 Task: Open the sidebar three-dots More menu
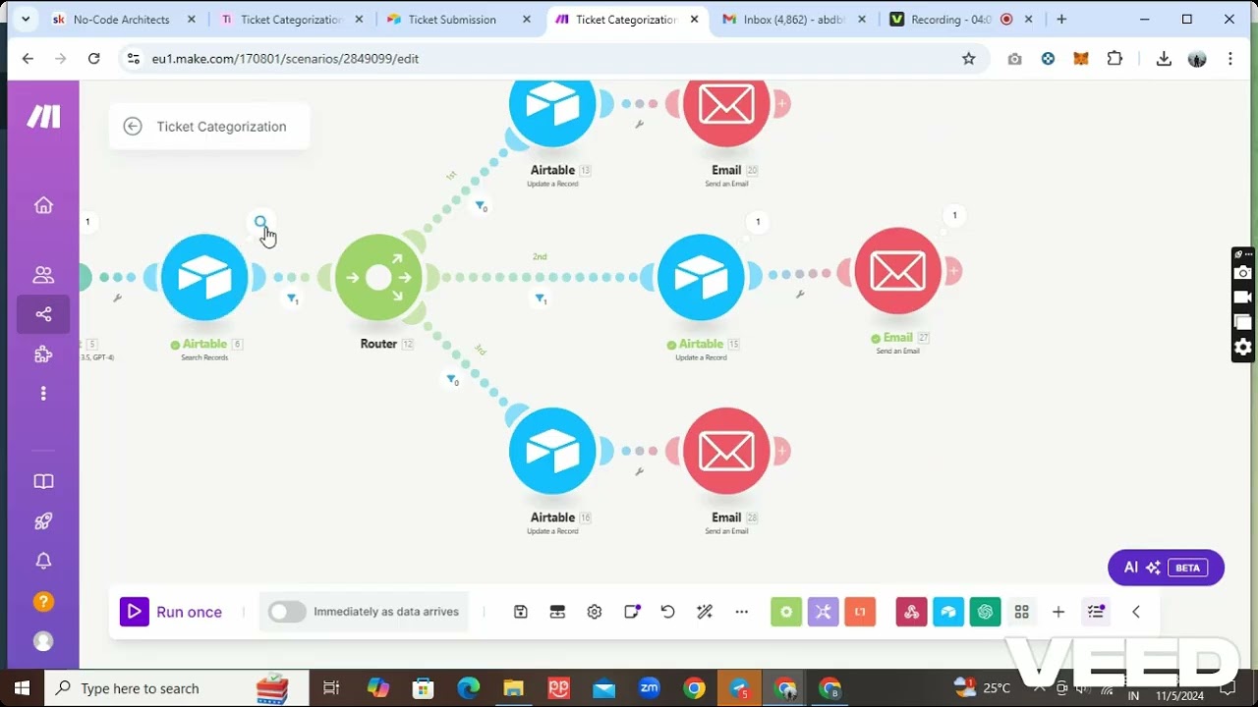pyautogui.click(x=43, y=394)
